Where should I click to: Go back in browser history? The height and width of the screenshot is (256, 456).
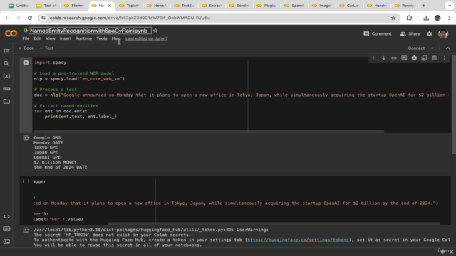[7, 18]
